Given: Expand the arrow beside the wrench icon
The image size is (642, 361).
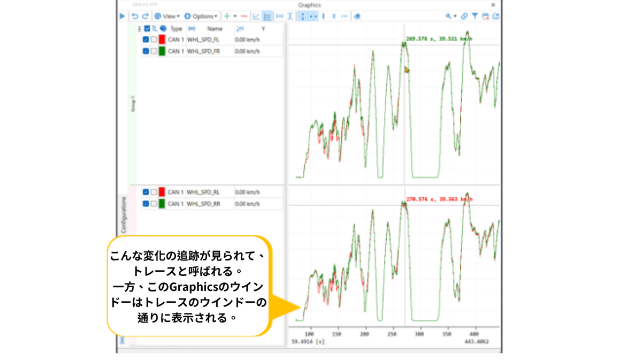Looking at the screenshot, I should pyautogui.click(x=455, y=17).
